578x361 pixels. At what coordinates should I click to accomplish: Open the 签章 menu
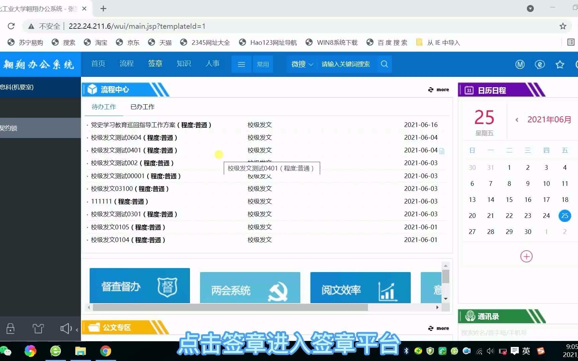(155, 64)
